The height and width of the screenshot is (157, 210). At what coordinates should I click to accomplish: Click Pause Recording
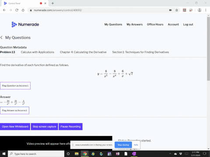[x=70, y=126]
